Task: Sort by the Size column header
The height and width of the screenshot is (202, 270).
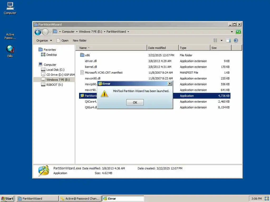Action: click(221, 48)
